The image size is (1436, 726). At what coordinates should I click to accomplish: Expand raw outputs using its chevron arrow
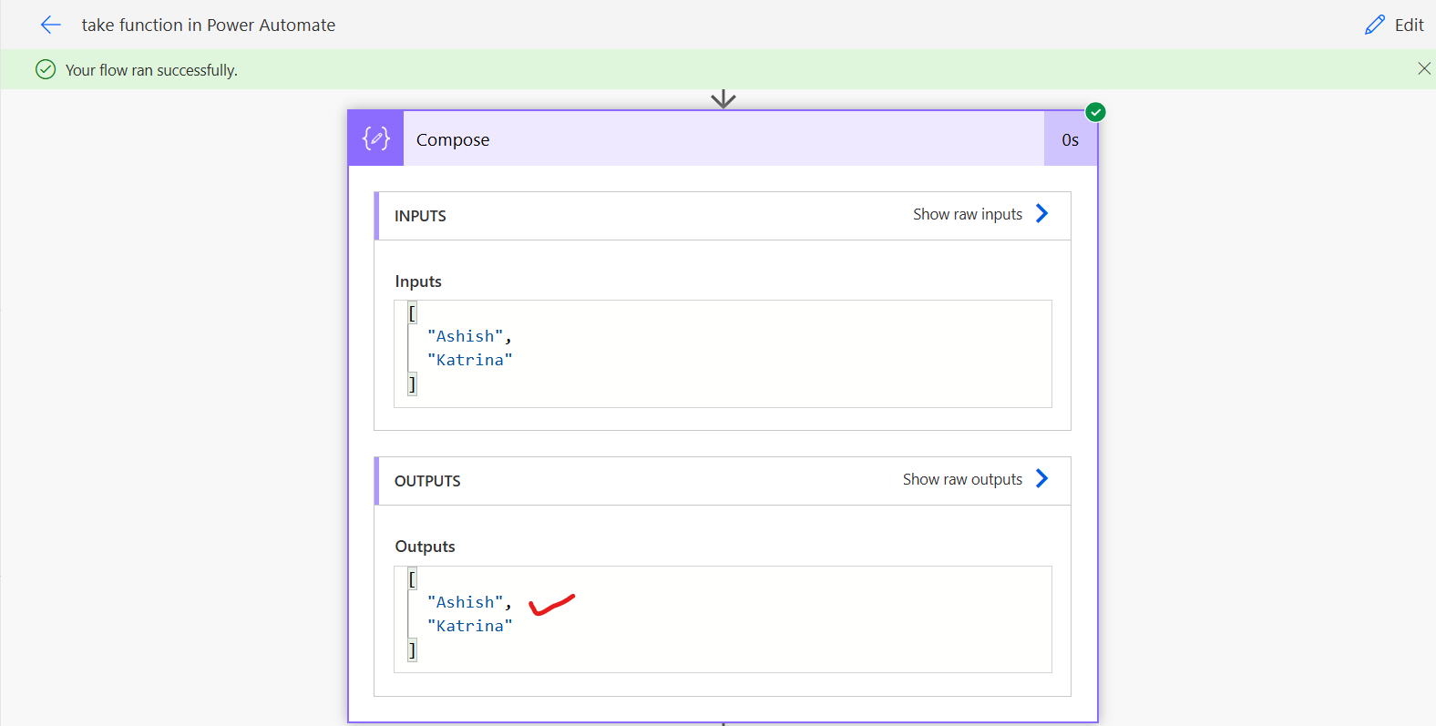[1042, 479]
